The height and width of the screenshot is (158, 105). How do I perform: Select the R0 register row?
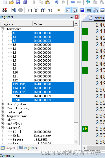coord(43,33)
